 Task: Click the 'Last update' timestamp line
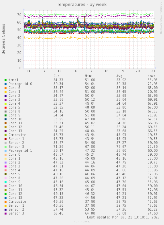123,217
